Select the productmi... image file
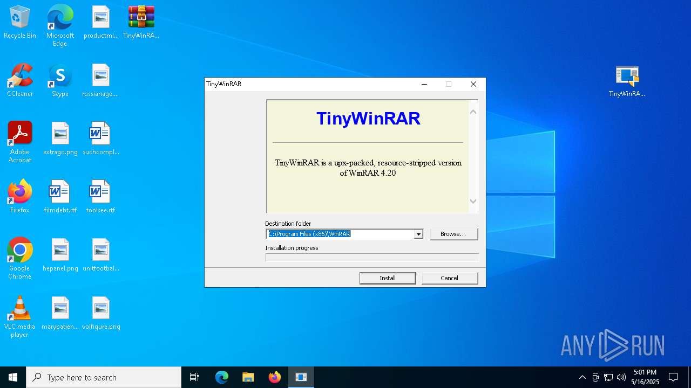Screen dimensions: 691x388 101,22
